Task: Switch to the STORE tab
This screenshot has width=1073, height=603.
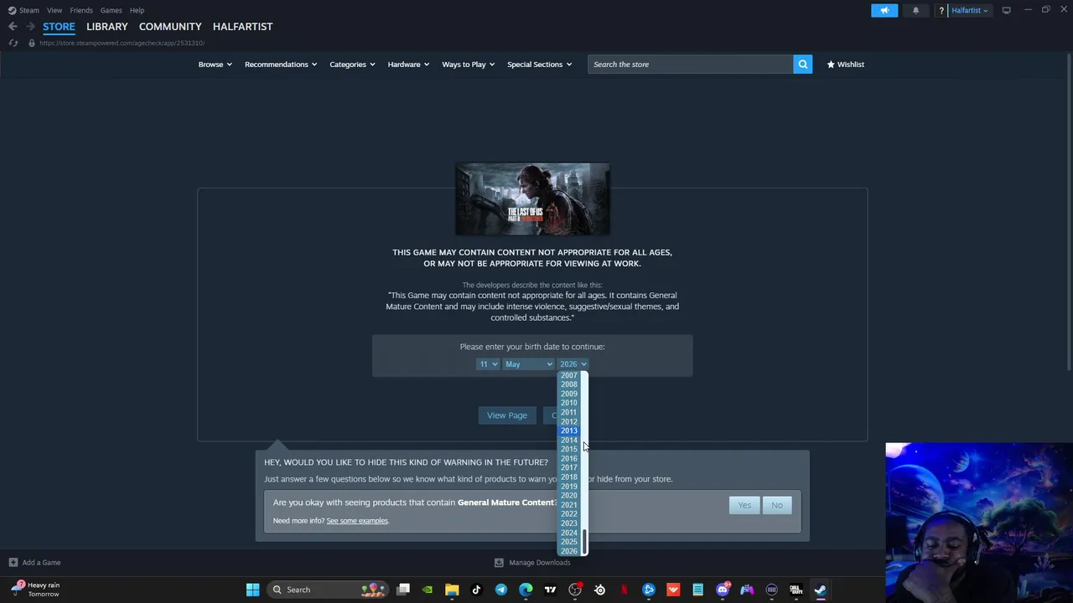Action: click(x=59, y=27)
